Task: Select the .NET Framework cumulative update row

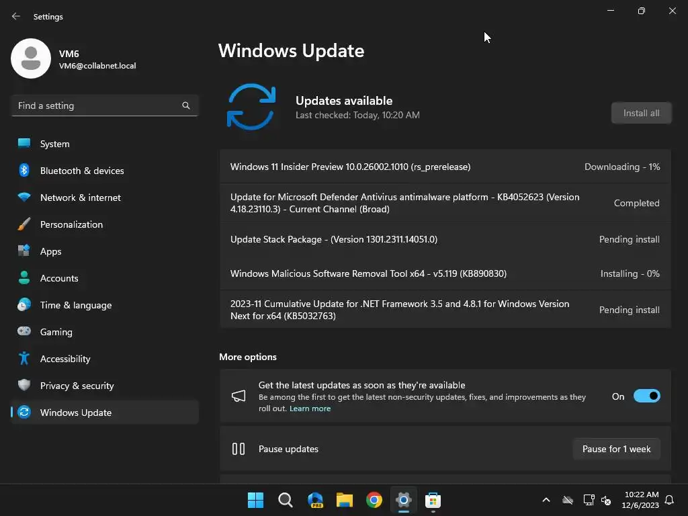Action: click(x=445, y=309)
